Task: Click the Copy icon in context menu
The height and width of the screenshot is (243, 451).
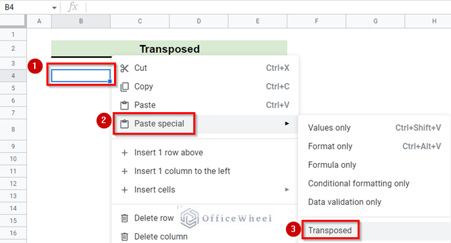Action: click(124, 86)
